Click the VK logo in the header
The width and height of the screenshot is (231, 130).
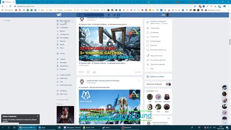coord(59,15)
